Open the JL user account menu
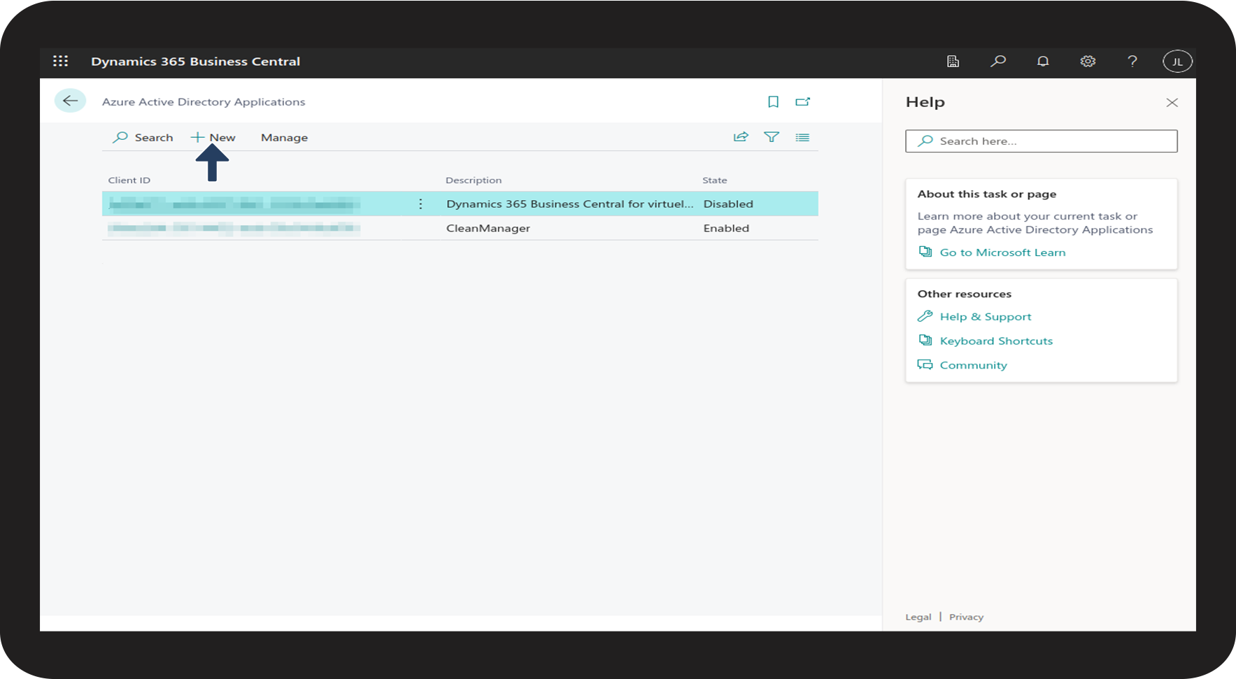1236x679 pixels. point(1177,62)
